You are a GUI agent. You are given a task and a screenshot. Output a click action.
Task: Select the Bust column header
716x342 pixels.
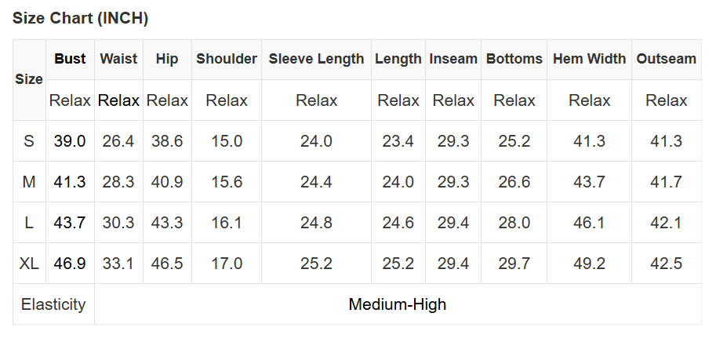click(70, 59)
